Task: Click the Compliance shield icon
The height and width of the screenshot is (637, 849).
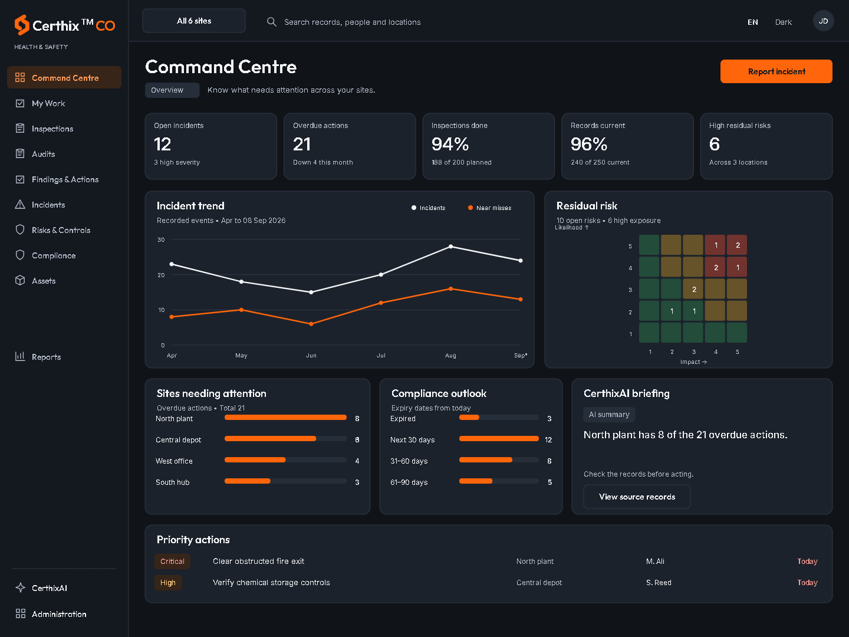Action: [20, 255]
